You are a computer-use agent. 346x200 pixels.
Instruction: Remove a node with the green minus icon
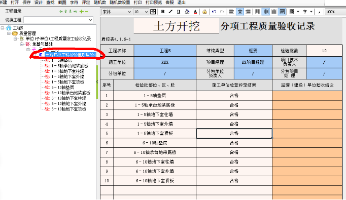[x=86, y=12]
